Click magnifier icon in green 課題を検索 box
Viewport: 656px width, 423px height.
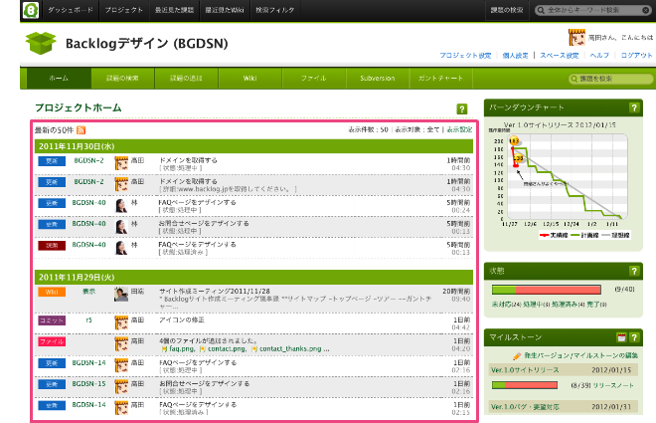coord(574,79)
